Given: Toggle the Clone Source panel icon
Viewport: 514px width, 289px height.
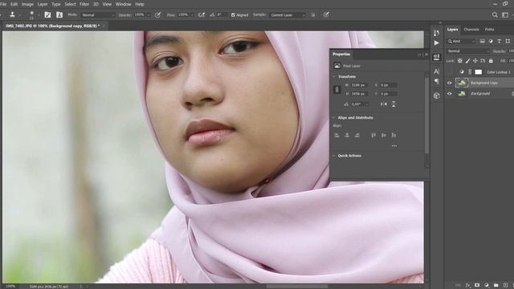Looking at the screenshot, I should 59,14.
